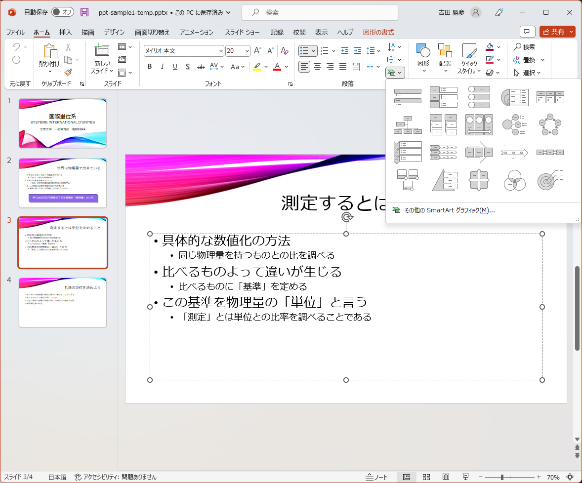This screenshot has height=483, width=582.
Task: Toggle bold formatting
Action: point(149,67)
